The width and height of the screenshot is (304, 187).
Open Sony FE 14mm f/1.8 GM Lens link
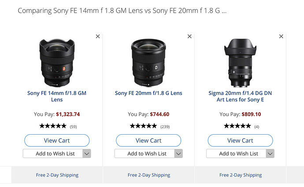pos(57,96)
